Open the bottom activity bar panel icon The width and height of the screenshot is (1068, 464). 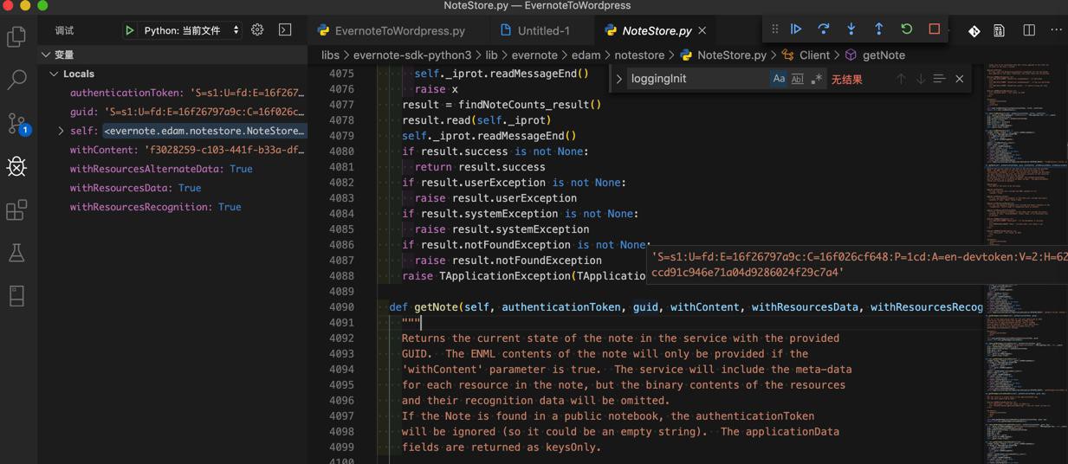(x=16, y=296)
